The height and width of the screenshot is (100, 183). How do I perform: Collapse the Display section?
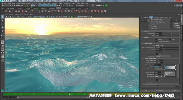(142, 37)
